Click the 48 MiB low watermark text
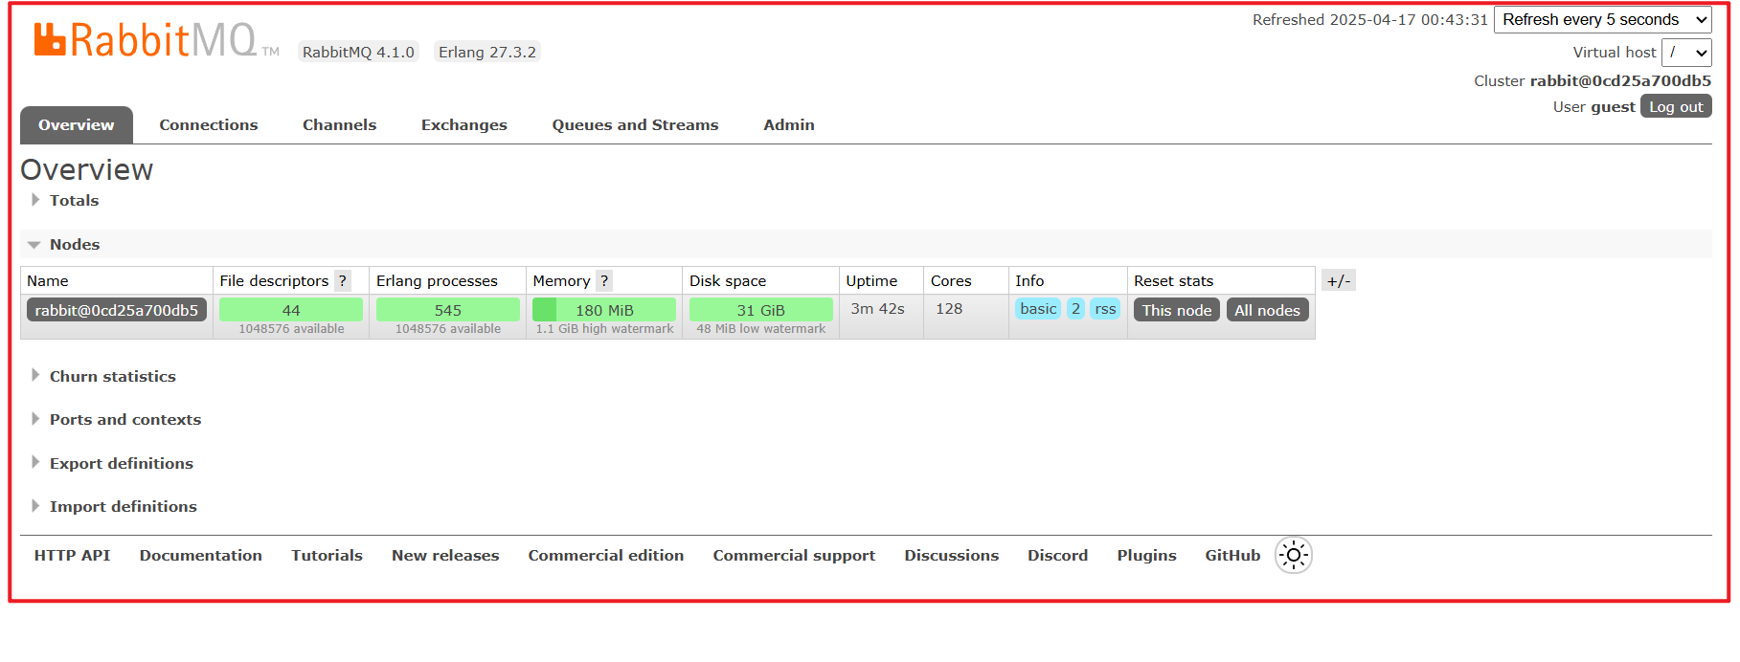The width and height of the screenshot is (1740, 662). pos(760,328)
